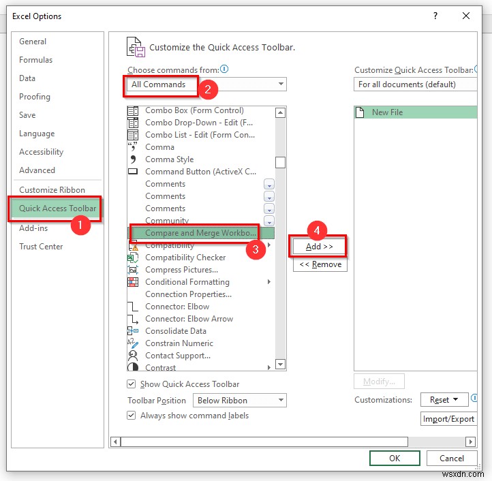Click the command list scroll up arrow

coord(280,112)
